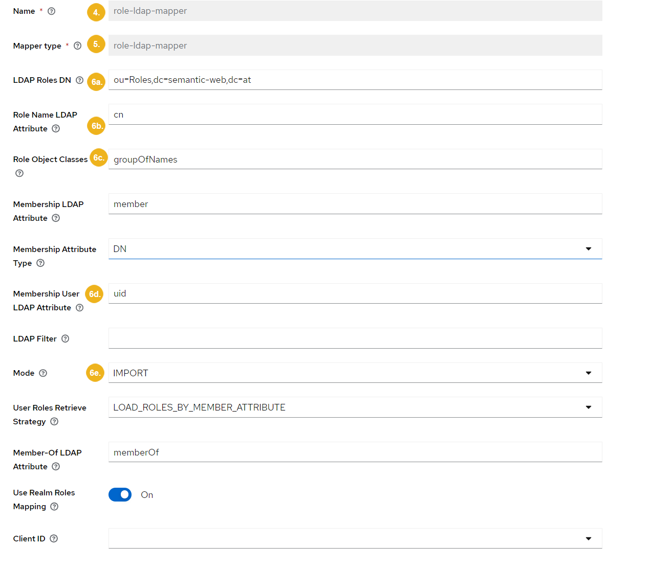Open the Mode field help tooltip
The height and width of the screenshot is (569, 672).
43,373
